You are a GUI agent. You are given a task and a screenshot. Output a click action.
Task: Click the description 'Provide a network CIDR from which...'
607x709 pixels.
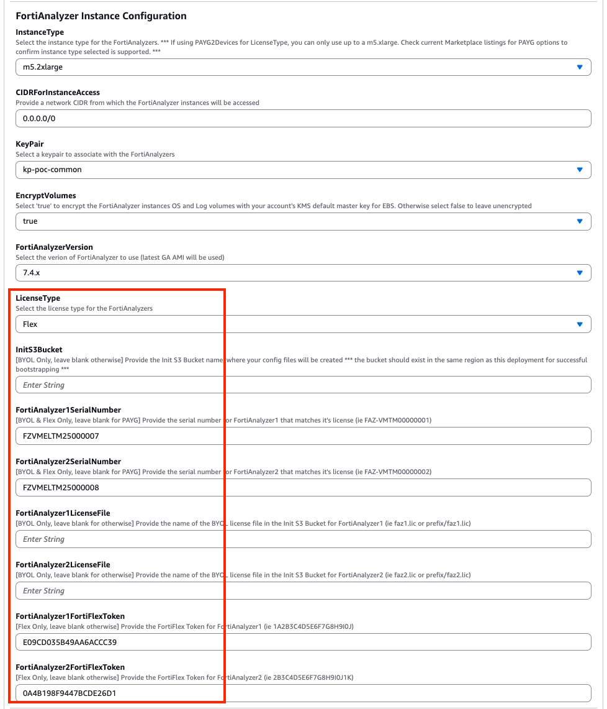coord(137,103)
